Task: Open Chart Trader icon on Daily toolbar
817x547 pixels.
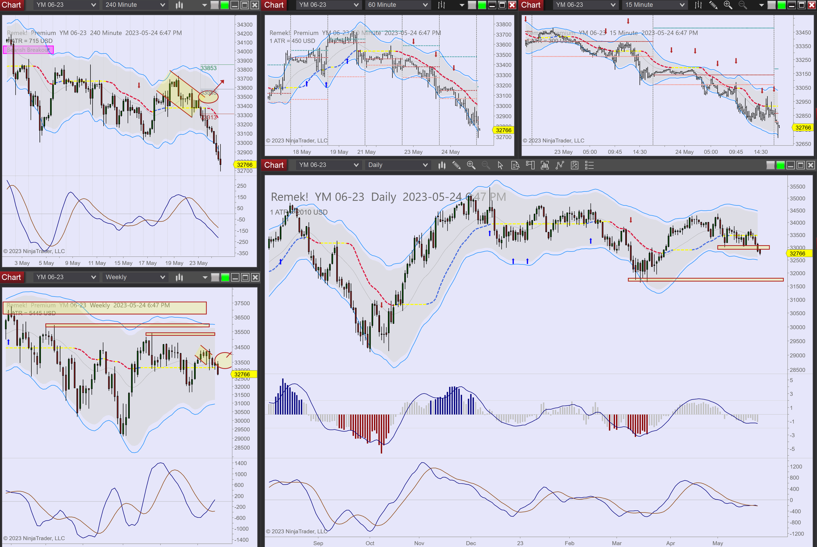Action: tap(530, 165)
